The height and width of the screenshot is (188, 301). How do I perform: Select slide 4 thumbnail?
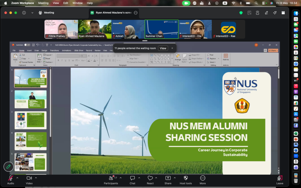pyautogui.click(x=31, y=141)
